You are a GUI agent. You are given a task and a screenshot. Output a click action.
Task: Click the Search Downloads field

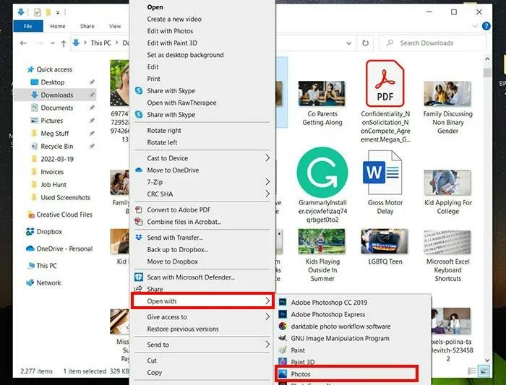pos(432,43)
